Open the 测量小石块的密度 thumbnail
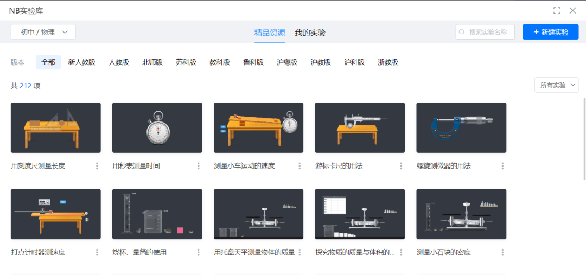The width and height of the screenshot is (586, 275). pos(461,214)
